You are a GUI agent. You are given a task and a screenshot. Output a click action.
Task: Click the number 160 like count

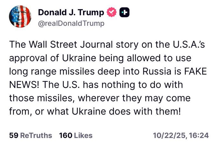coord(65,135)
